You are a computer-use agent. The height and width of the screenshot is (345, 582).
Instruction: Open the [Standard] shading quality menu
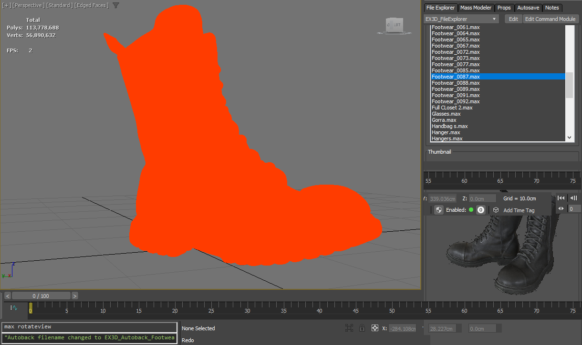pos(59,5)
